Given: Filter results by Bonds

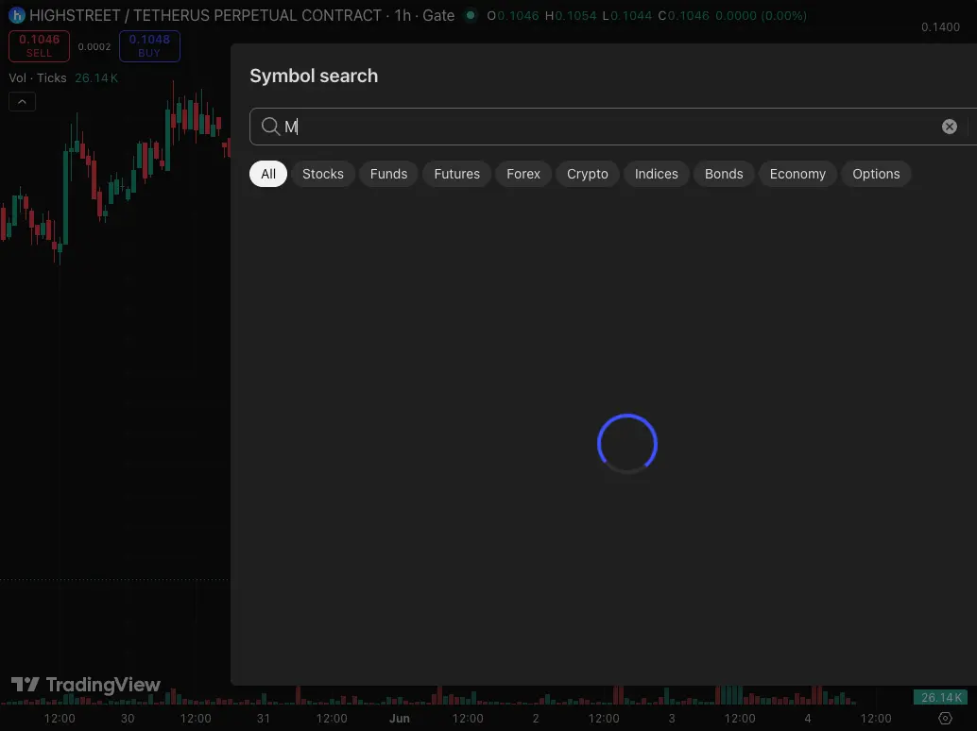Looking at the screenshot, I should (724, 174).
